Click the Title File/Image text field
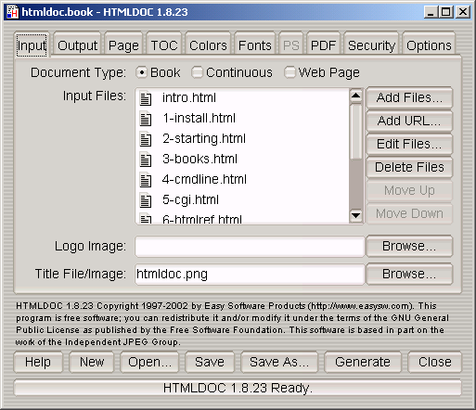Image resolution: width=476 pixels, height=410 pixels. point(250,274)
